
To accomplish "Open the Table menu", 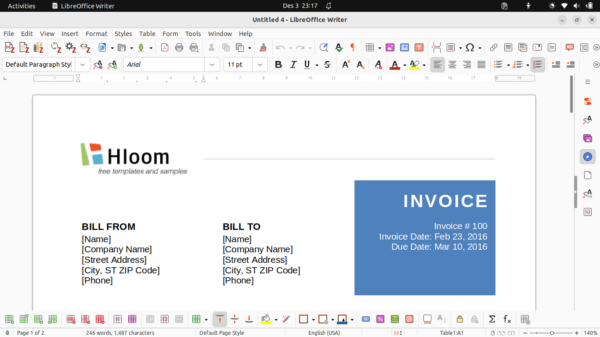I will [147, 33].
